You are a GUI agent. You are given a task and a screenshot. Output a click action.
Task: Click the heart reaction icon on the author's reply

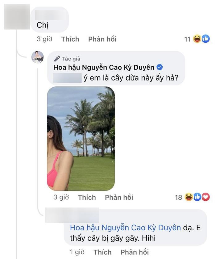206,197
